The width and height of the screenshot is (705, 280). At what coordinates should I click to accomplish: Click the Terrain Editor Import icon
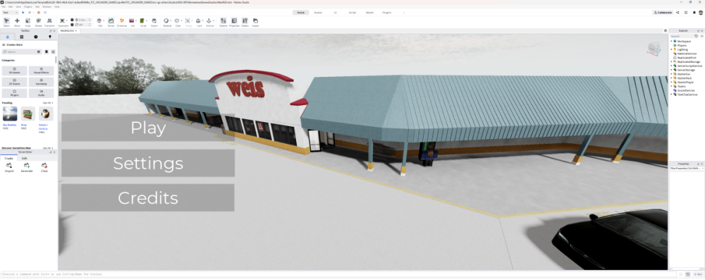(9, 166)
